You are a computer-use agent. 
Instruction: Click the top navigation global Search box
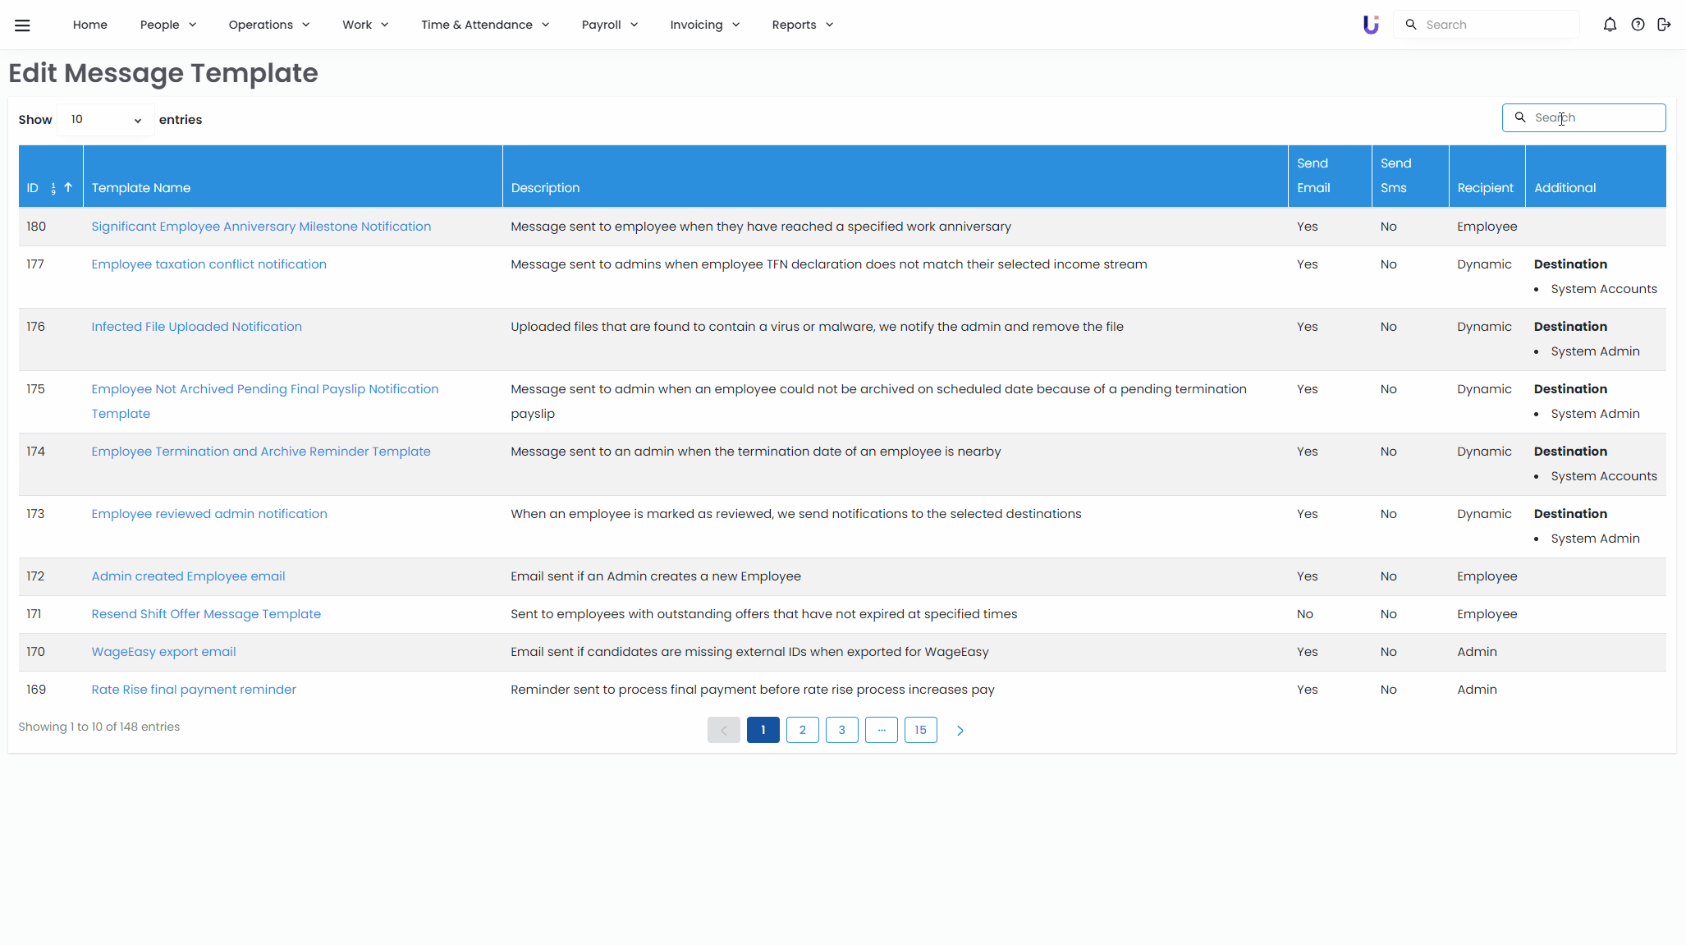pyautogui.click(x=1494, y=25)
